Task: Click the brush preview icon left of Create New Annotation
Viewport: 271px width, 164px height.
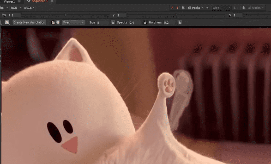Action: (x=7, y=22)
